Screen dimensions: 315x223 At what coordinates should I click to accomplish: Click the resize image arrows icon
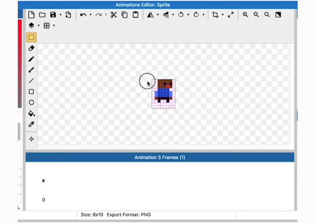[x=231, y=15]
